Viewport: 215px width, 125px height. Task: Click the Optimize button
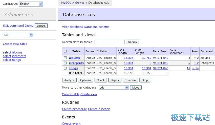click(x=85, y=80)
